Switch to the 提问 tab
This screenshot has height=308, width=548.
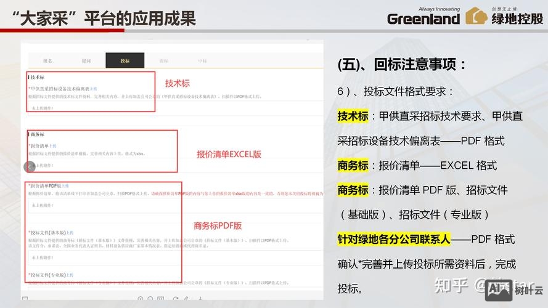tap(86, 61)
